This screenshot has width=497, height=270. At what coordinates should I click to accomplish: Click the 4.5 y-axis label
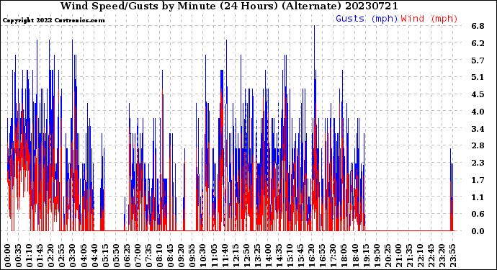pos(478,94)
